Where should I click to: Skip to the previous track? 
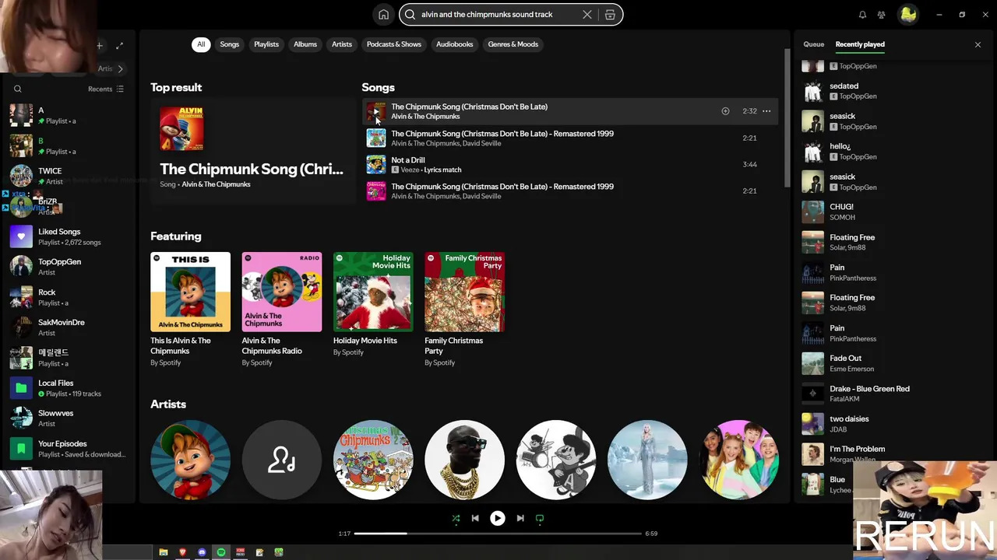coord(475,518)
